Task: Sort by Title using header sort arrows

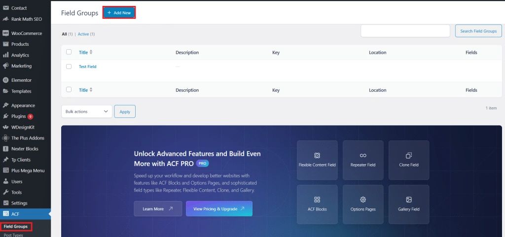Action: coord(91,52)
